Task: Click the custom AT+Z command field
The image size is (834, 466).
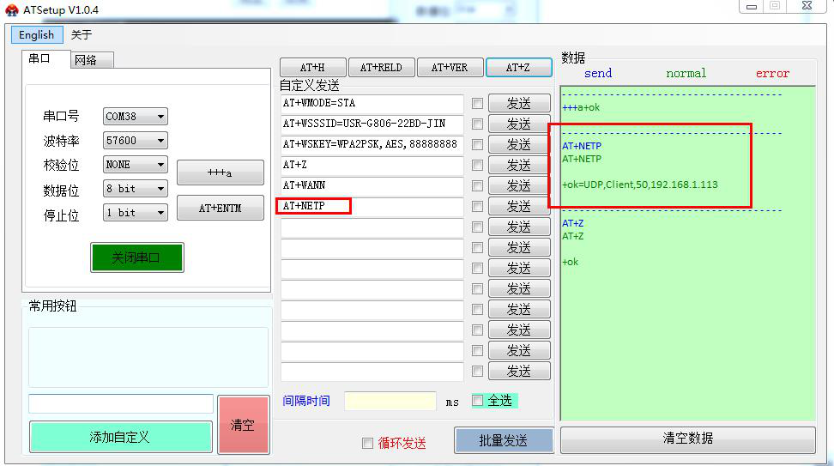Action: [372, 165]
